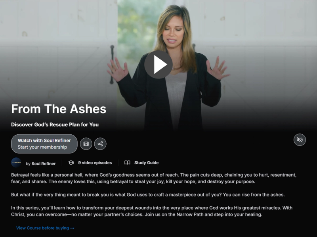The image size is (317, 237).
Task: Click the open book icon
Action: tap(127, 162)
